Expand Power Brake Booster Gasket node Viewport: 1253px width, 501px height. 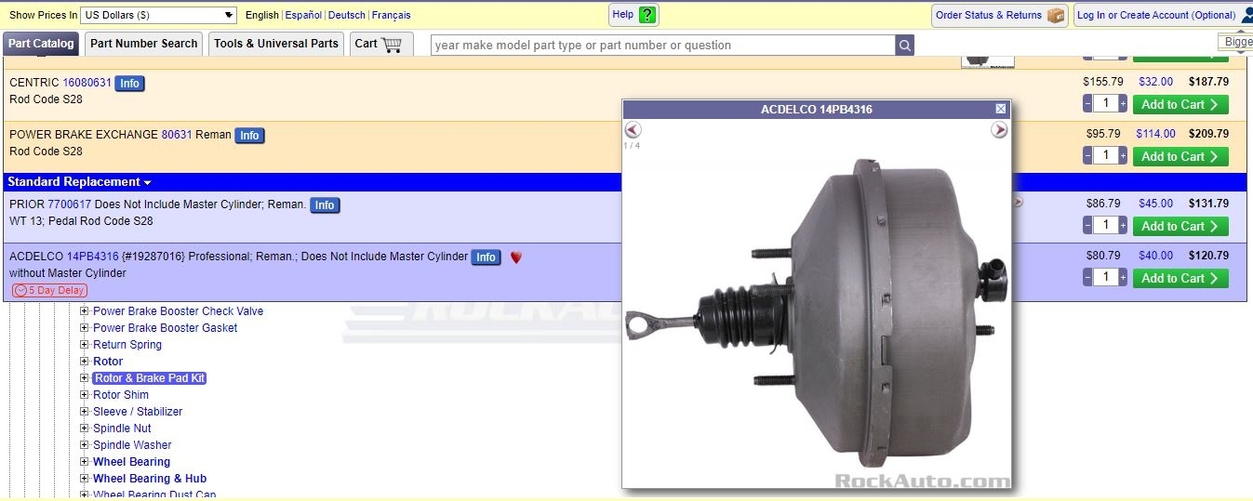[84, 328]
